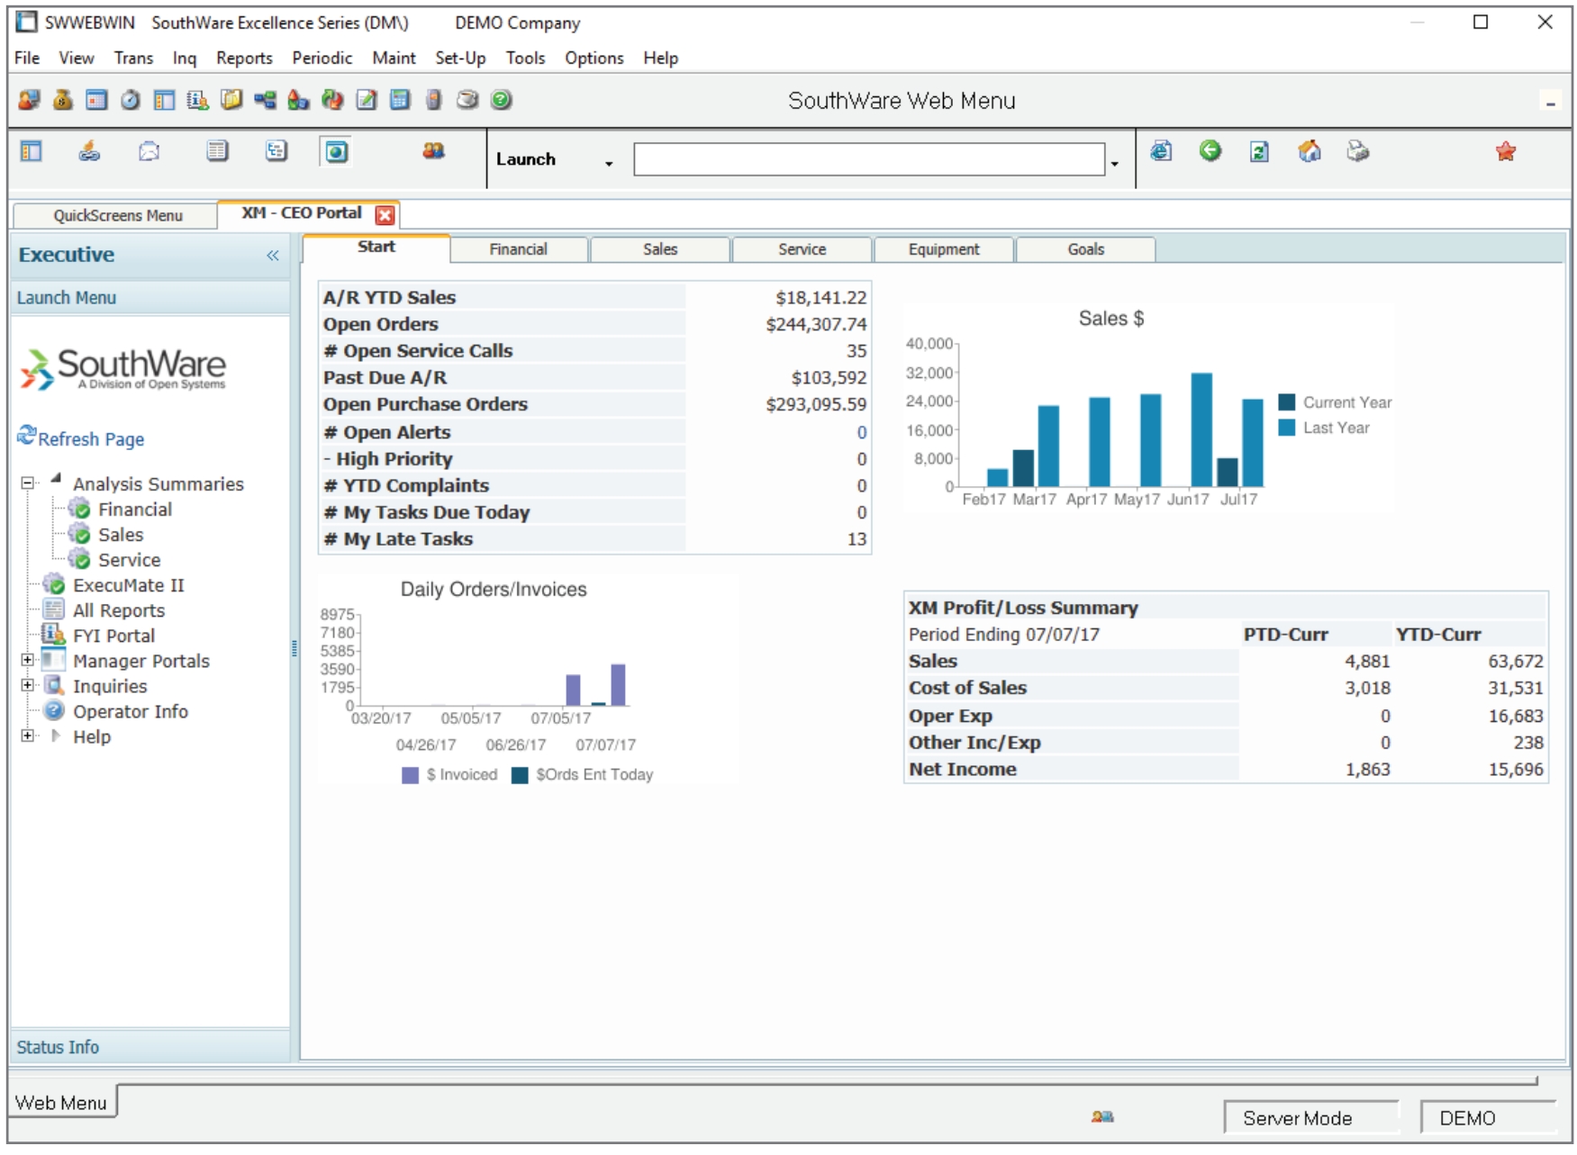Screen dimensions: 1577x1155
Task: Select the red star favorites icon
Action: (1504, 153)
